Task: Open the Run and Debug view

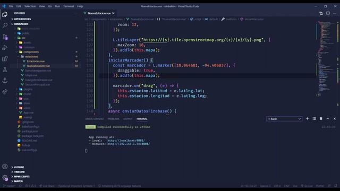Action: (x=5, y=48)
